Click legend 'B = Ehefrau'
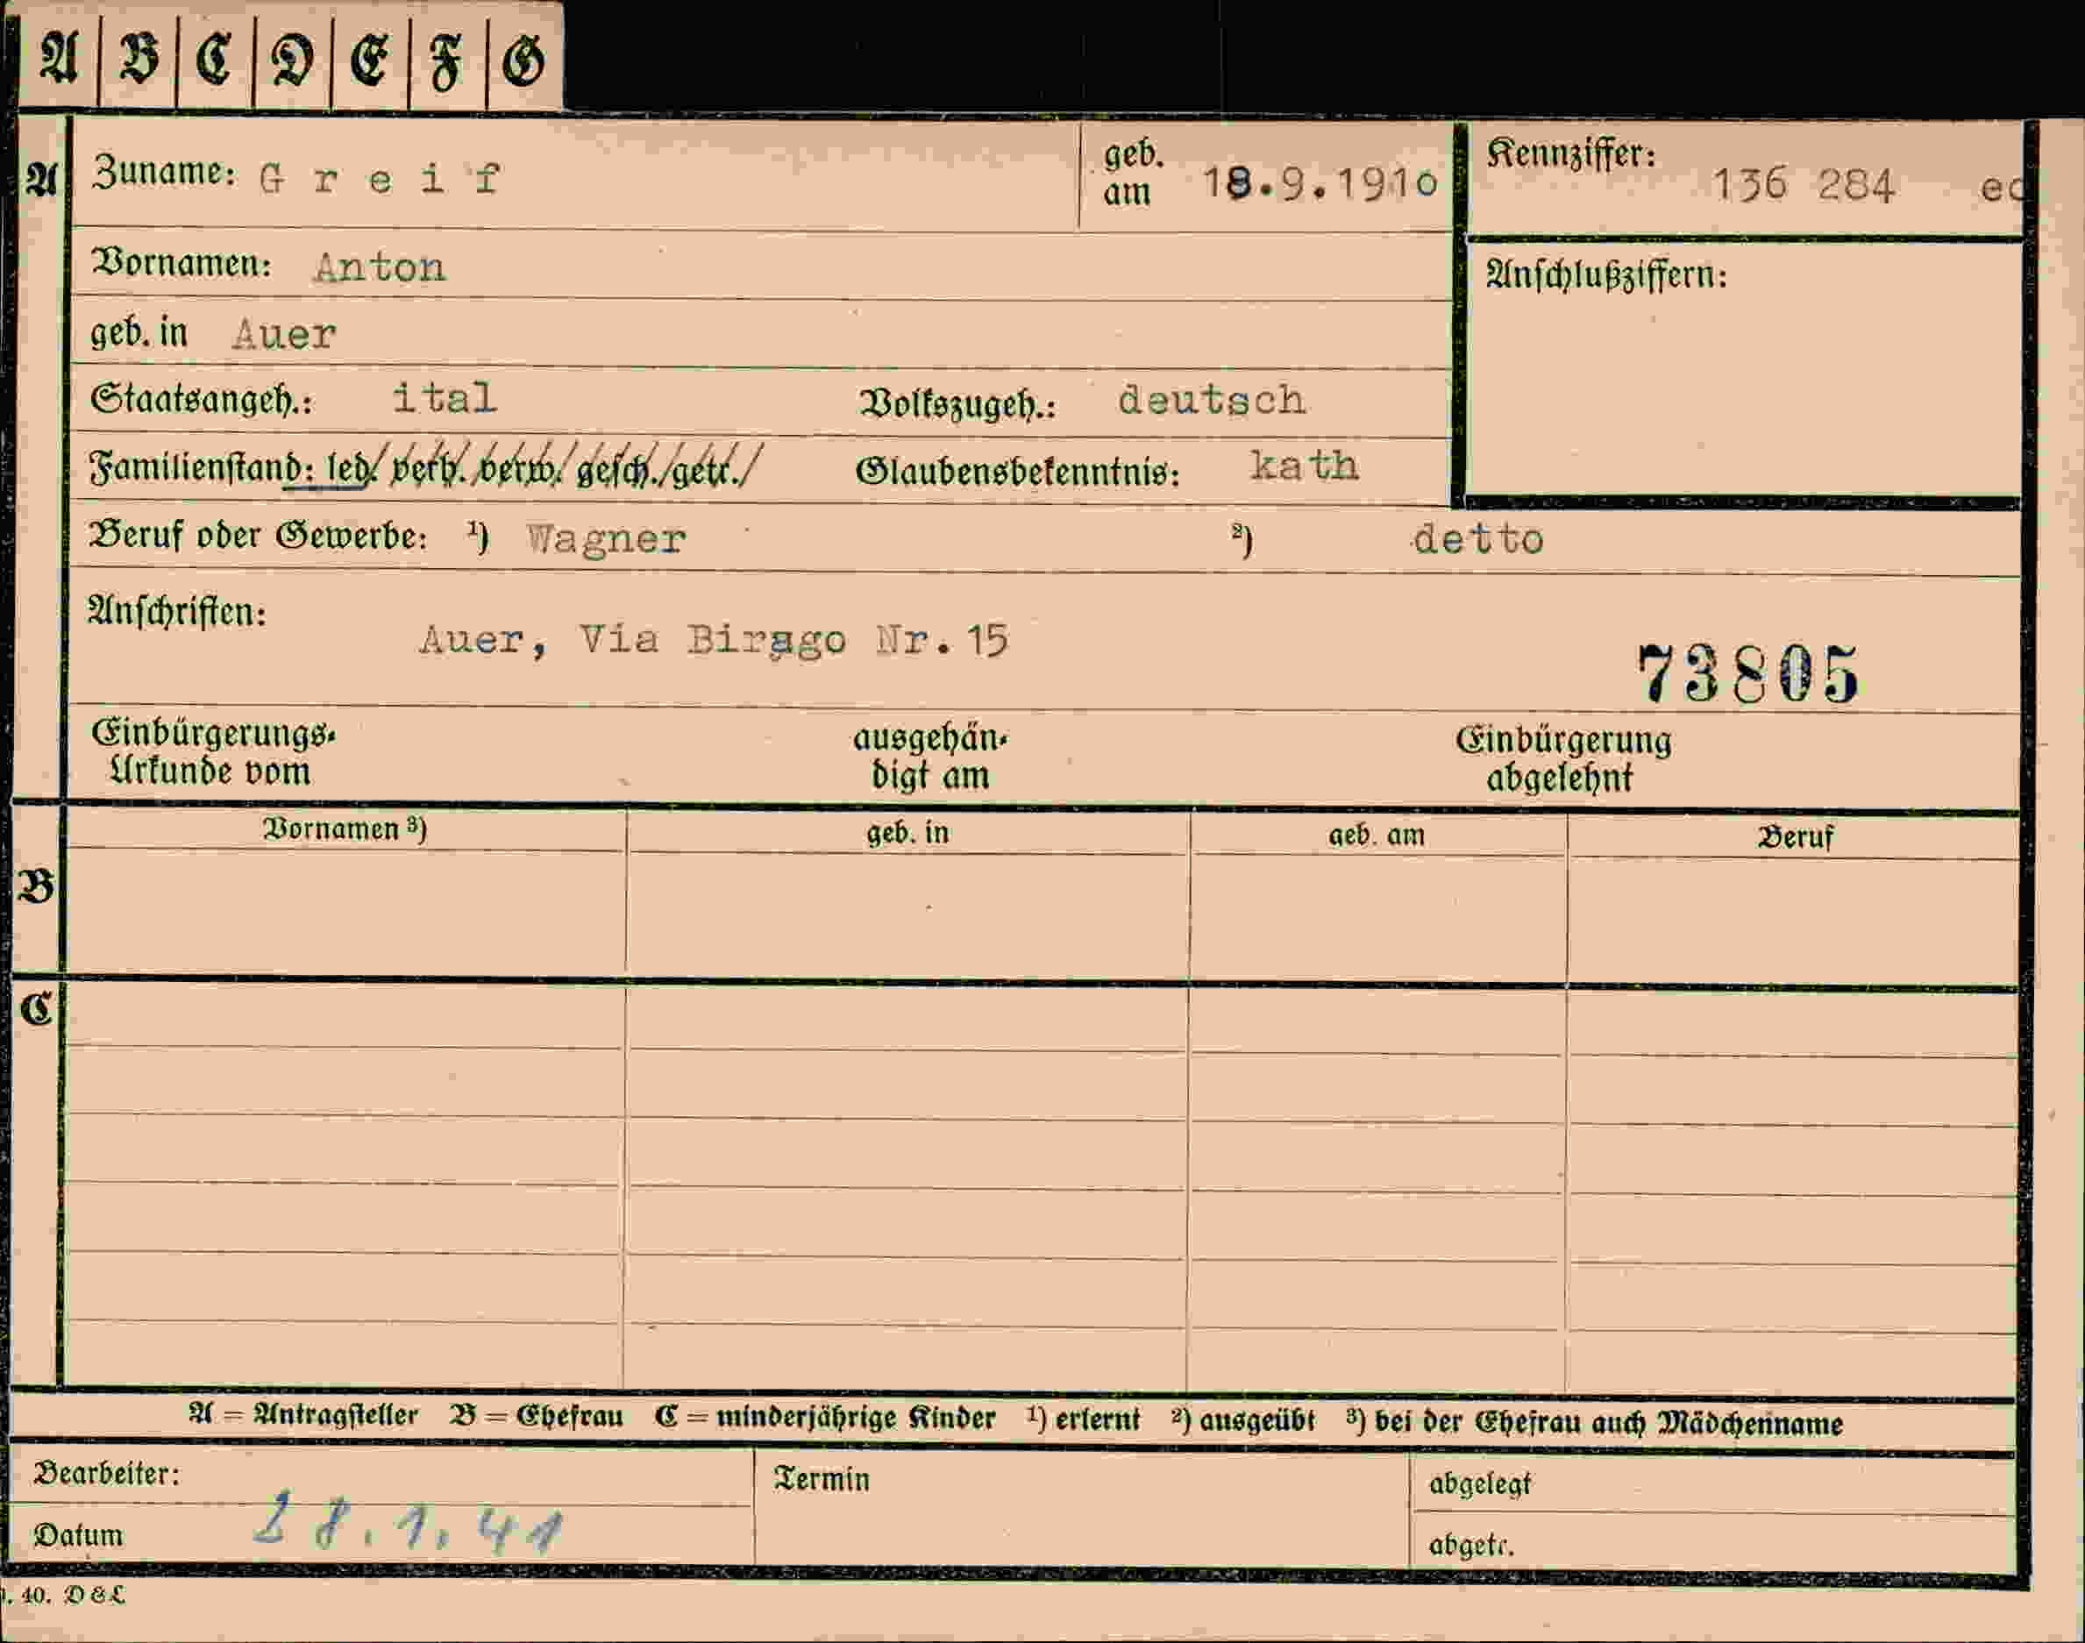This screenshot has width=2085, height=1643. pos(536,1417)
